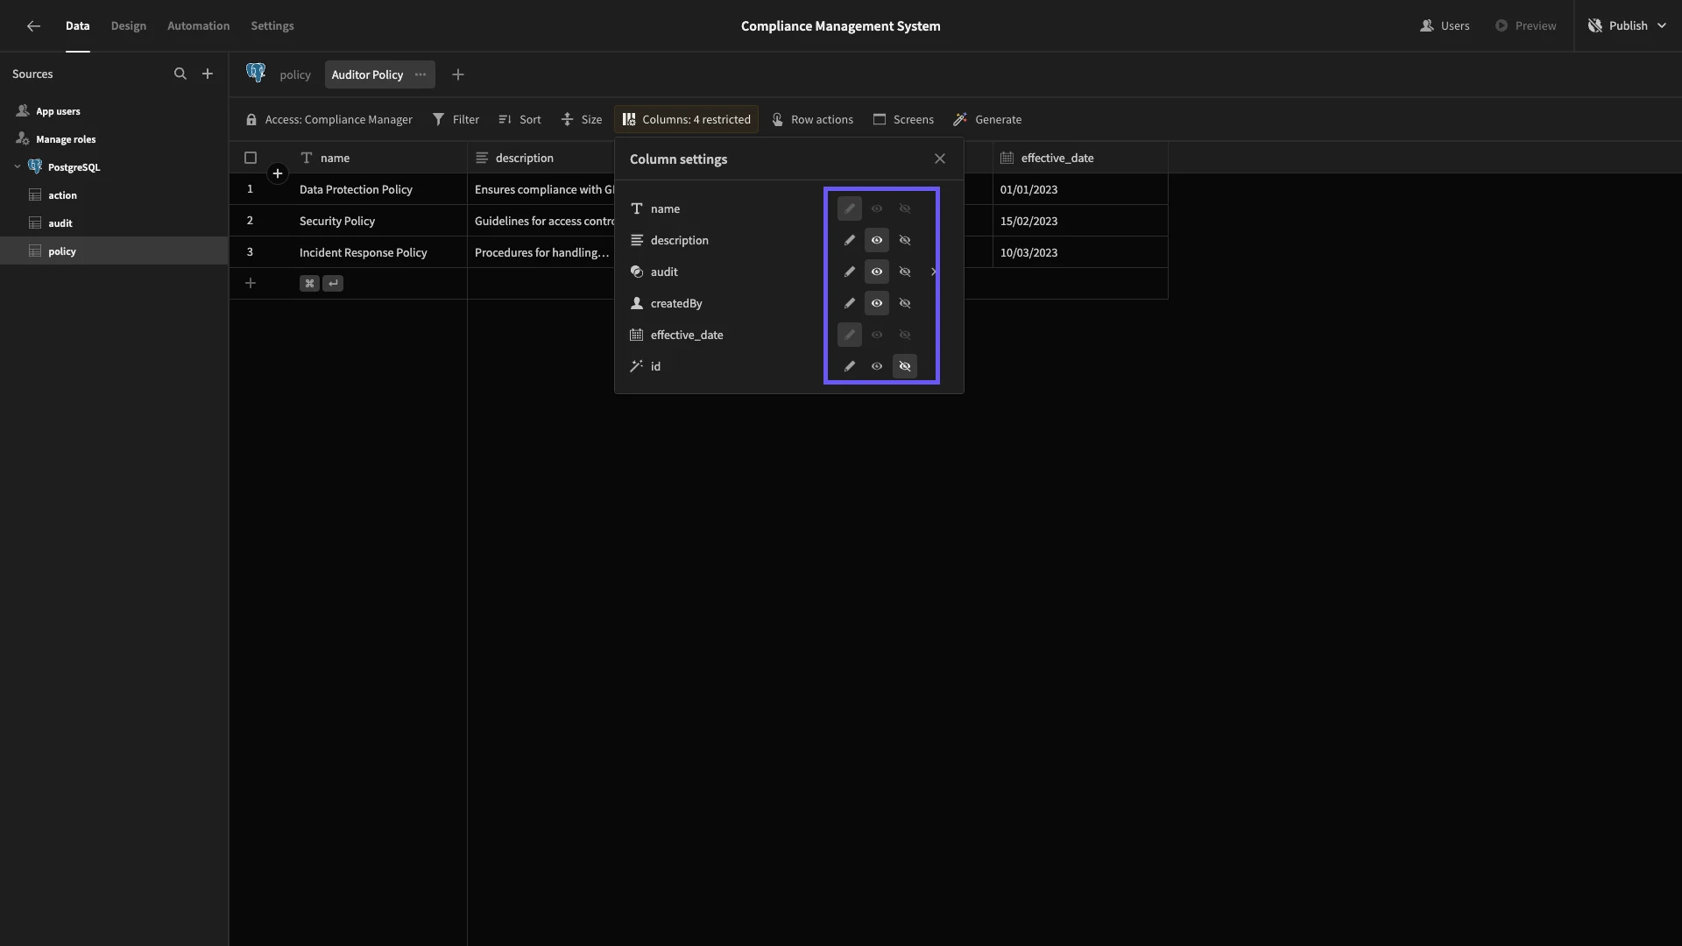Viewport: 1682px width, 946px height.
Task: Open Auditor Policy more options menu
Action: point(420,75)
